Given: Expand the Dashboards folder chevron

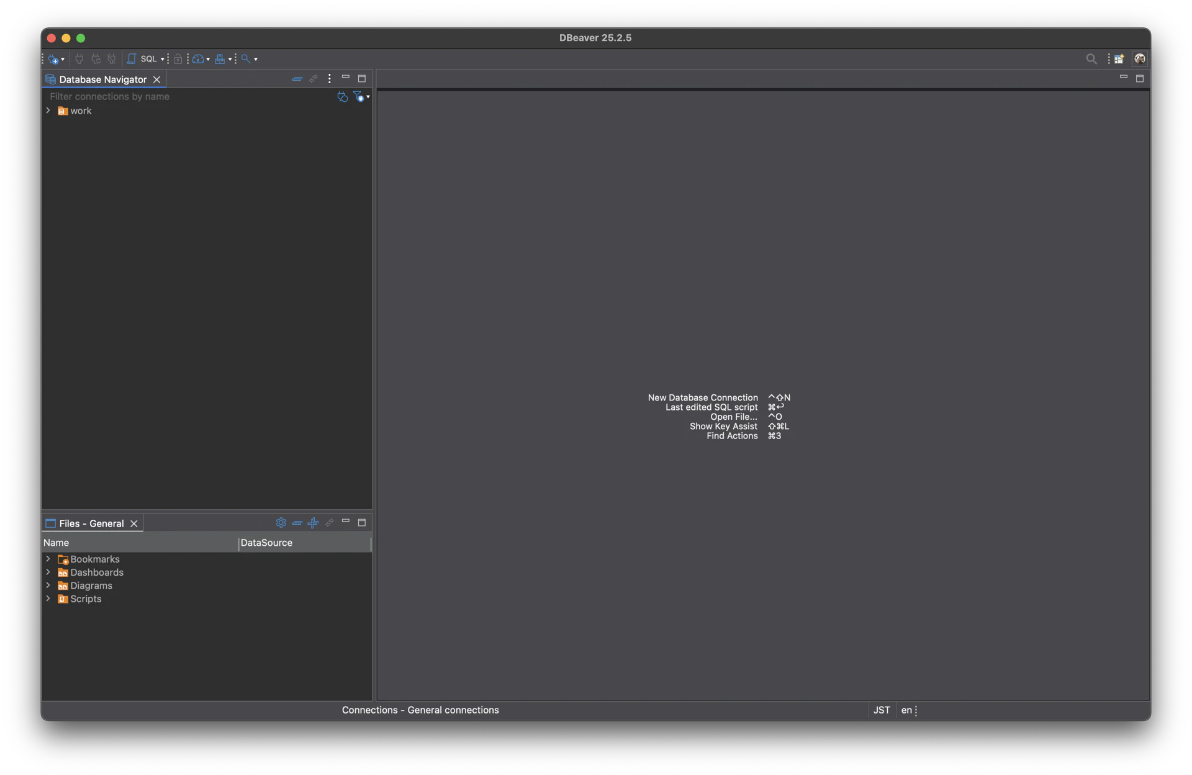Looking at the screenshot, I should click(x=48, y=573).
